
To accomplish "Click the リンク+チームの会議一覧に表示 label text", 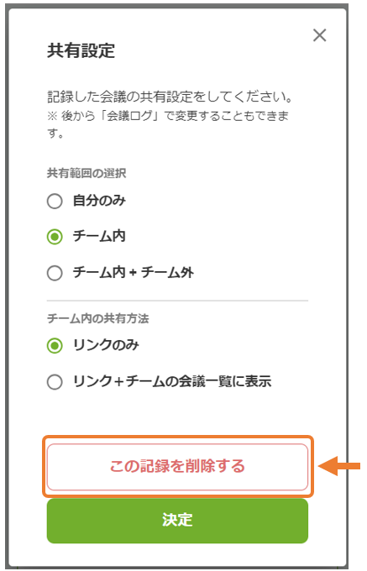I will pyautogui.click(x=172, y=381).
